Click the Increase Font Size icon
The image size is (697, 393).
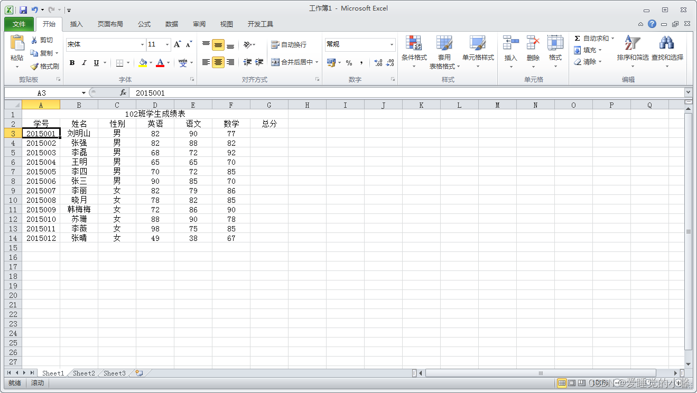[x=178, y=44]
